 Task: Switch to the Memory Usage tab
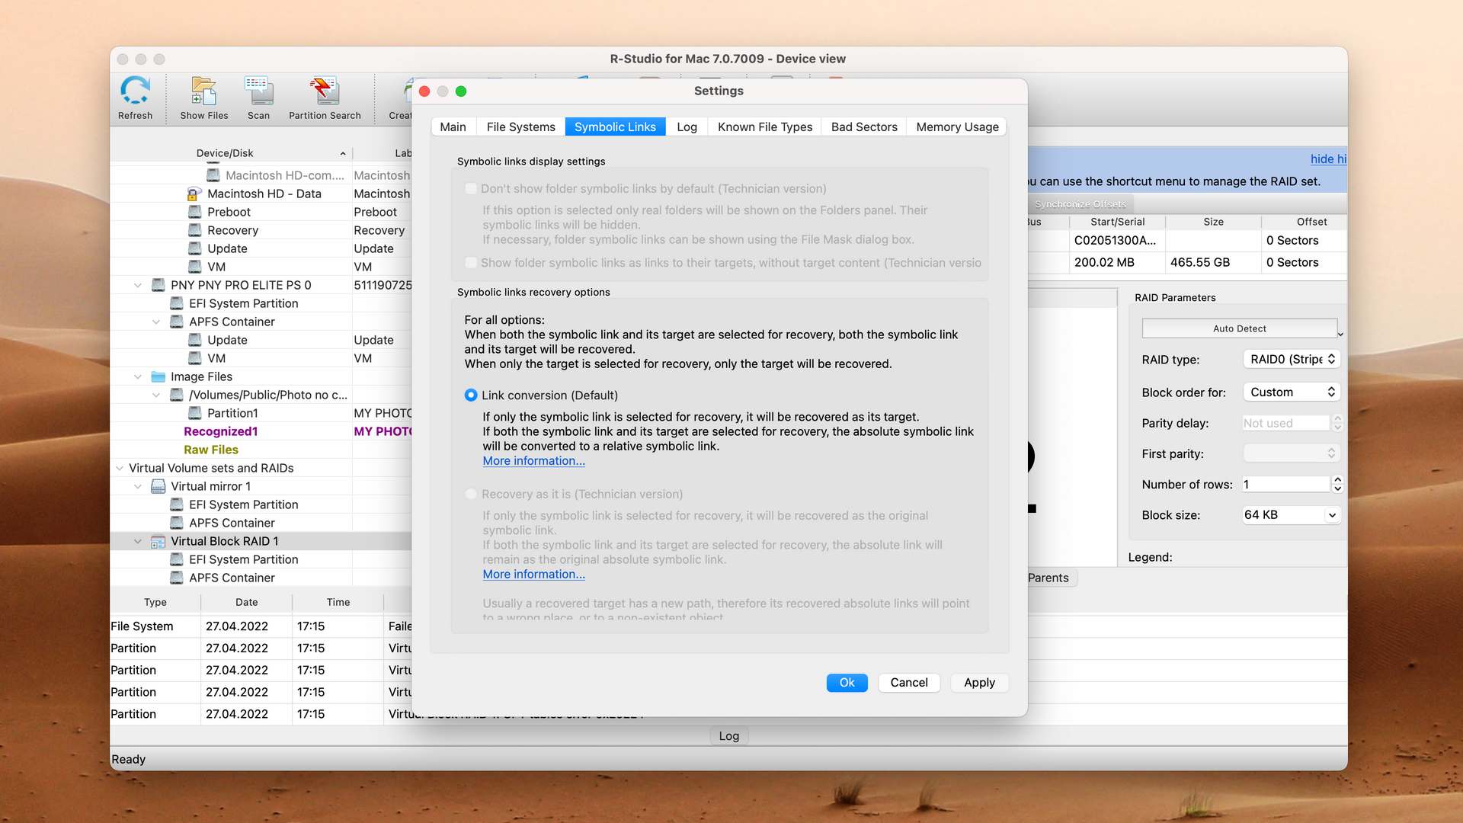pos(956,126)
